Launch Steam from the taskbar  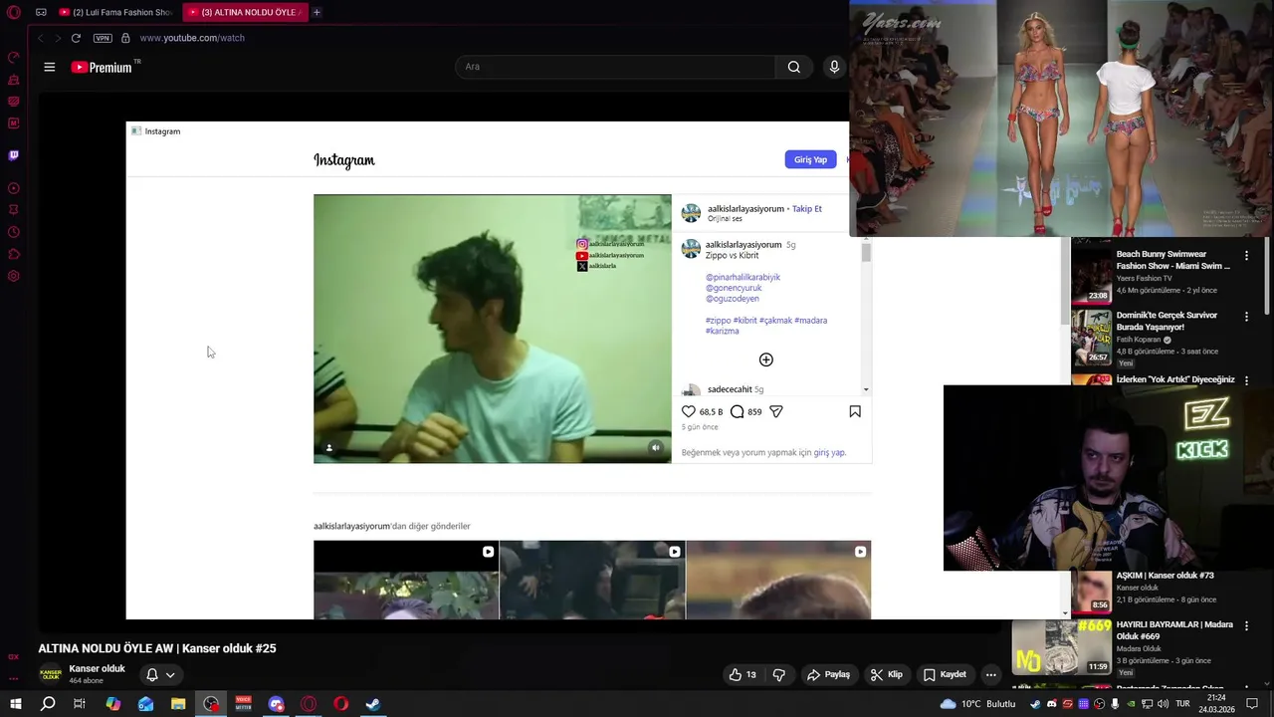373,704
